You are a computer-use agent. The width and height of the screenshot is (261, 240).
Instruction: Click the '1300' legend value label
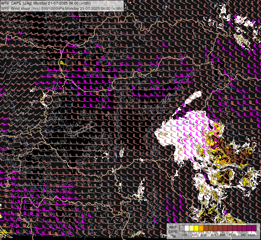point(242,235)
